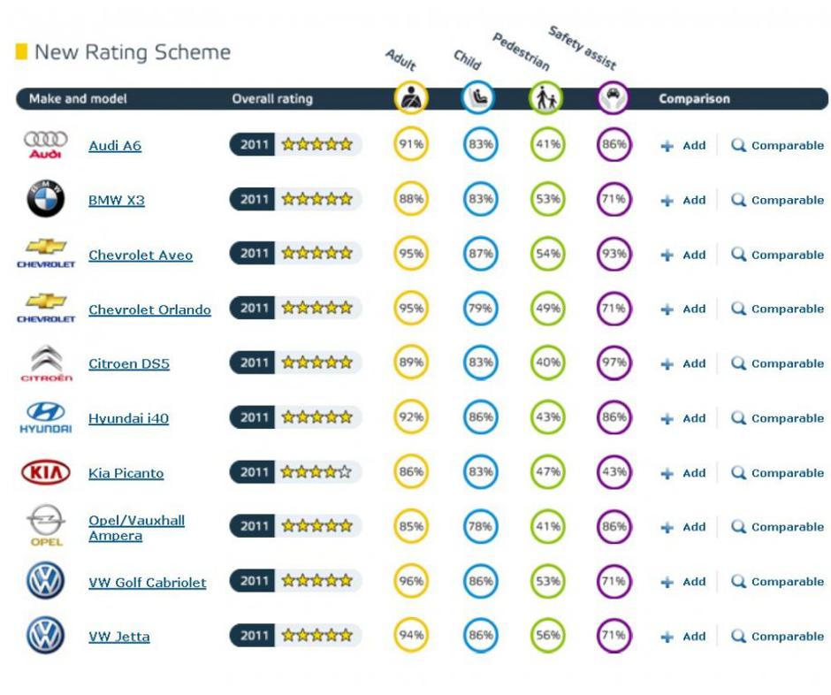Click the Kia Picanto four-star rating badge
831x695 pixels.
[x=295, y=472]
